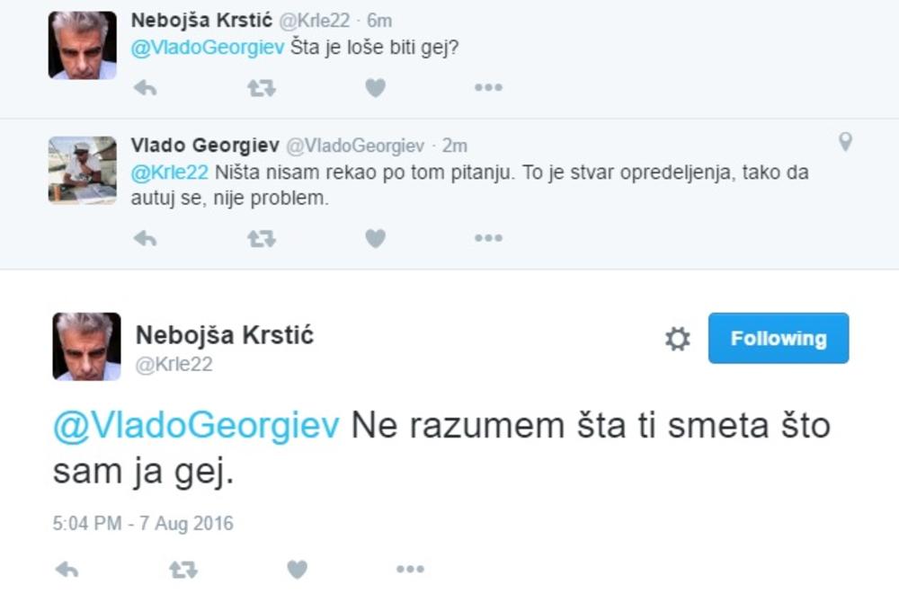Reply to the main expanded tweet
Image resolution: width=899 pixels, height=611 pixels.
click(x=67, y=570)
